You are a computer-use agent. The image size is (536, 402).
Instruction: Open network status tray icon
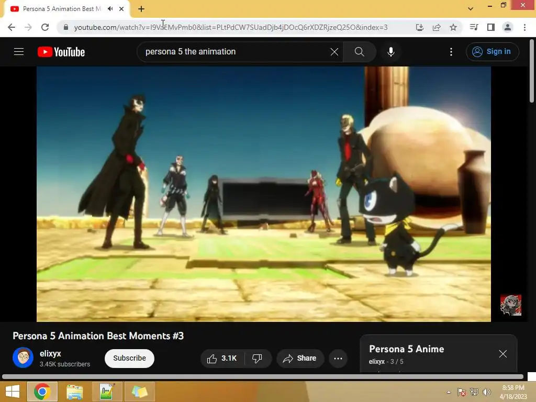click(x=474, y=392)
